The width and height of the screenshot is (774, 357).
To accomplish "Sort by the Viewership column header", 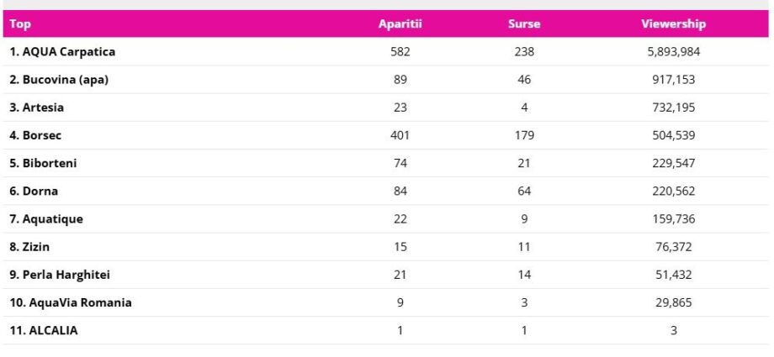I will tap(673, 24).
